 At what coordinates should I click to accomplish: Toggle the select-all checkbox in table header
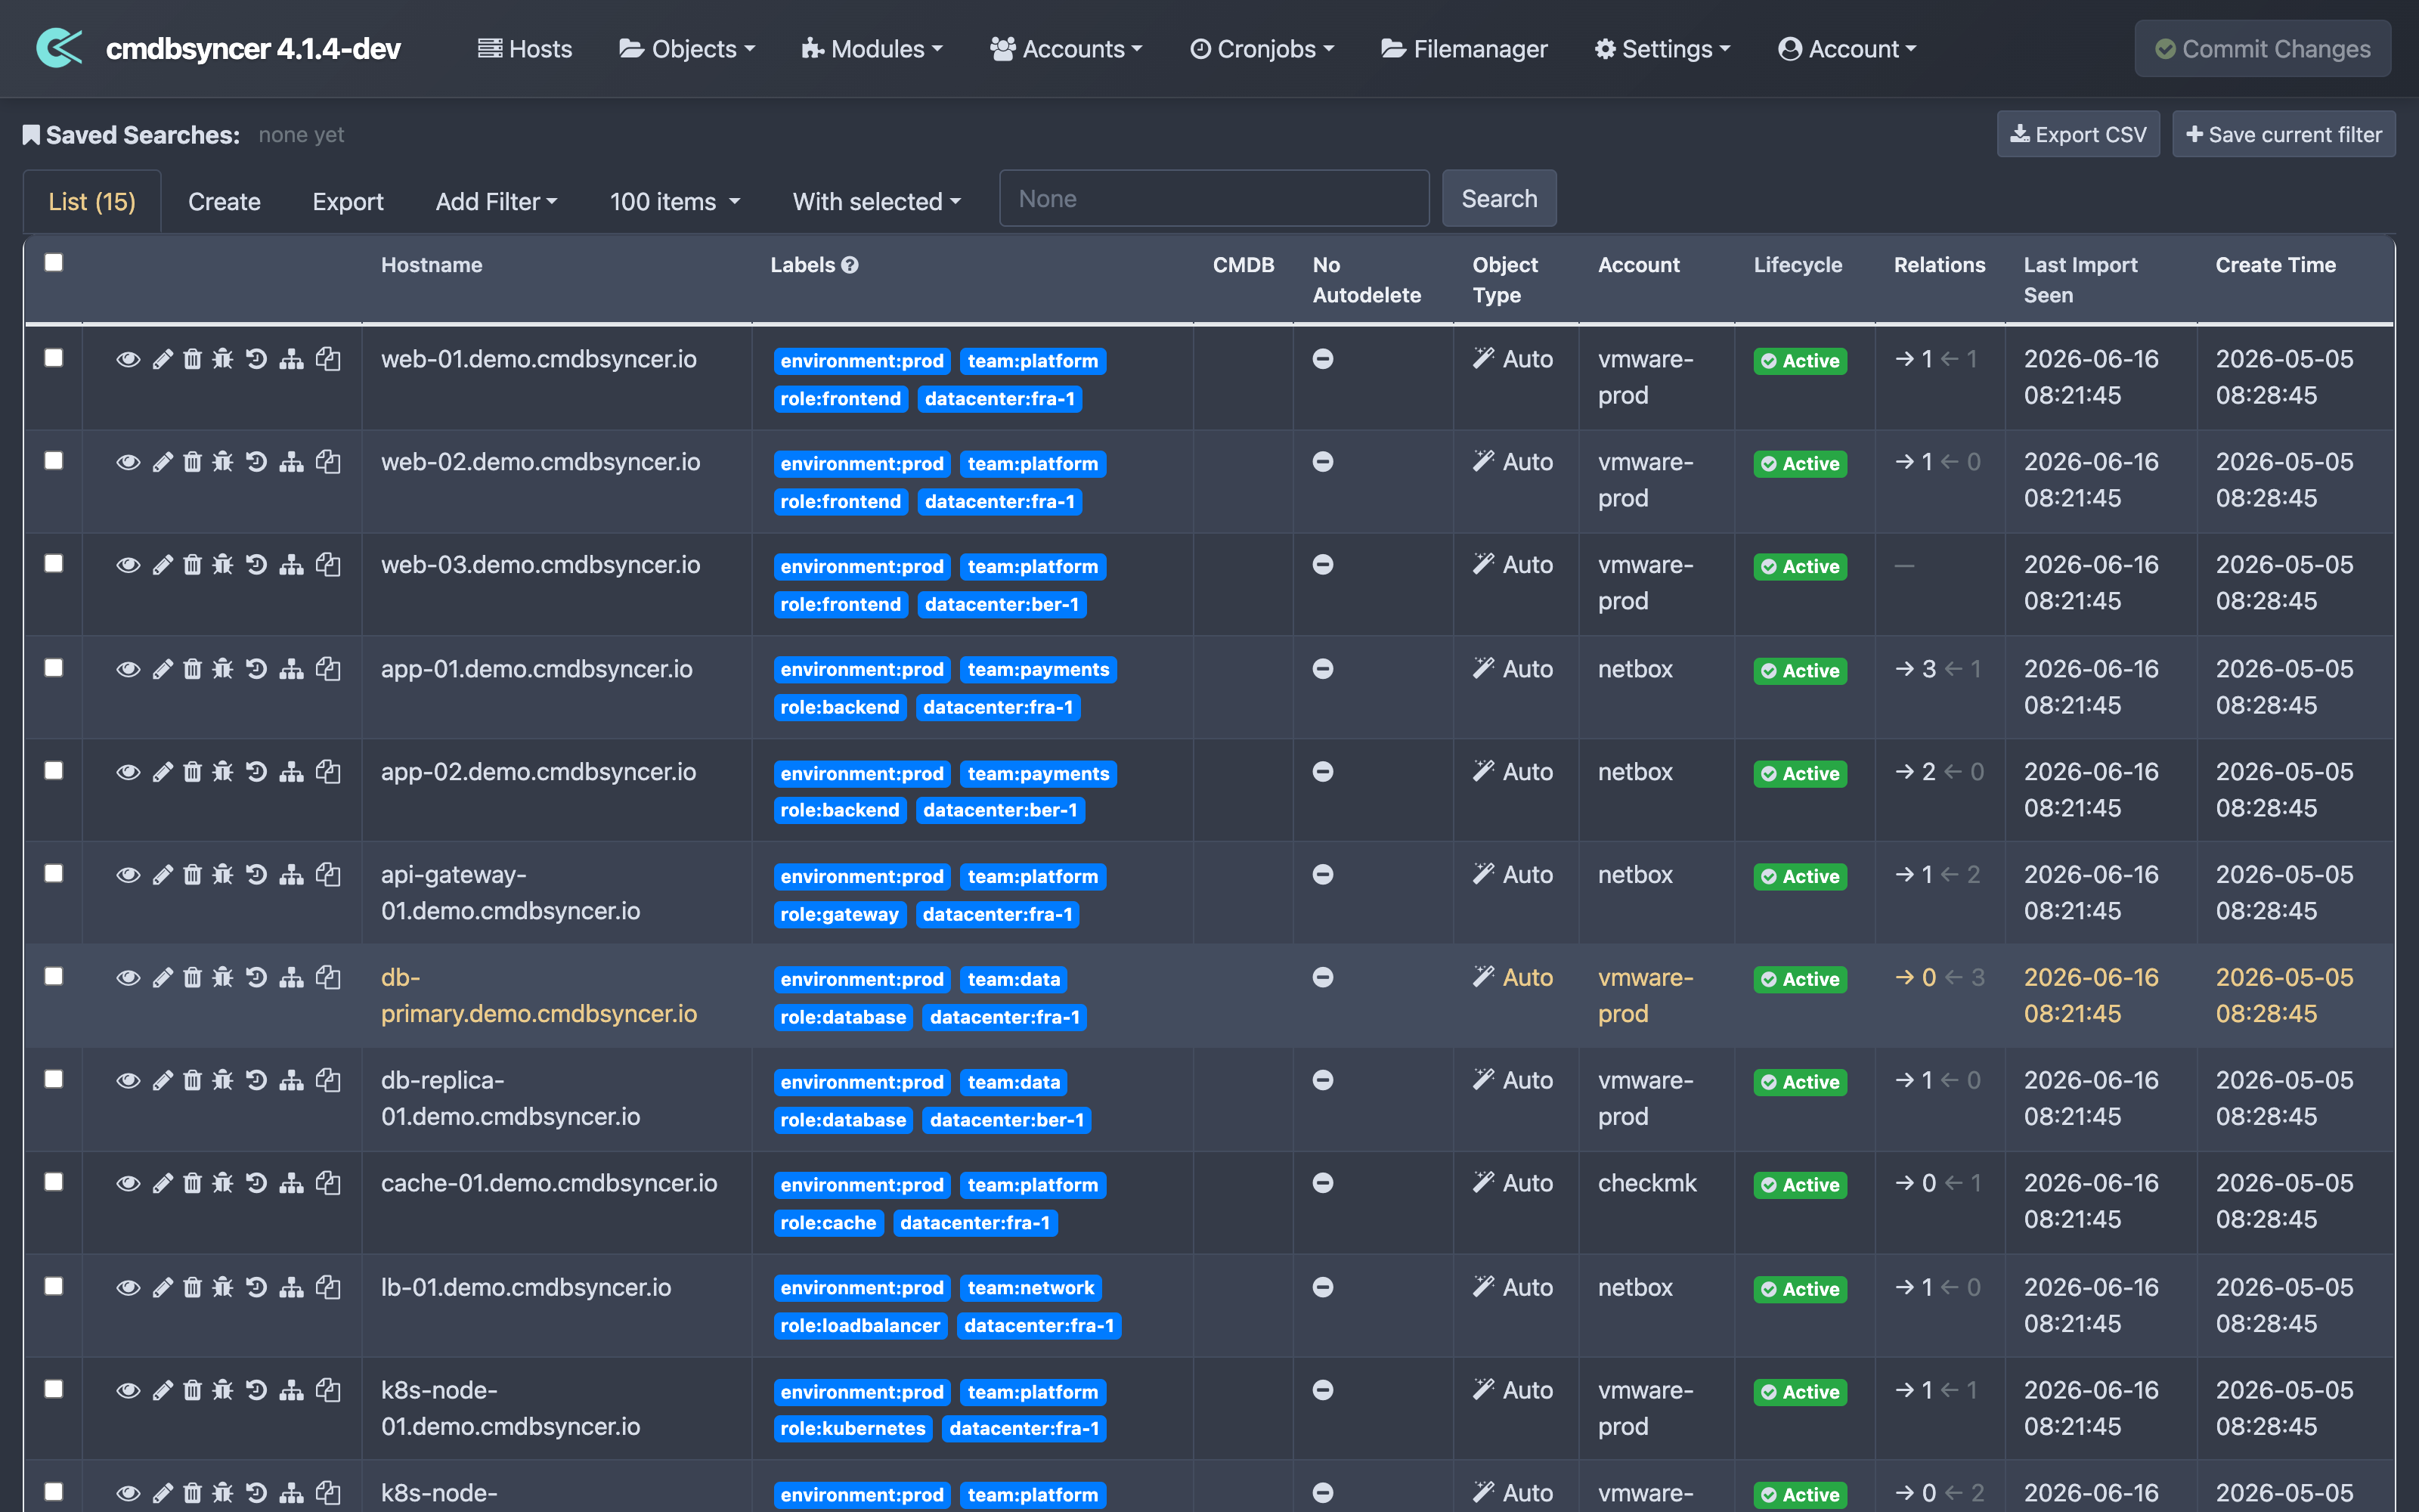click(54, 263)
